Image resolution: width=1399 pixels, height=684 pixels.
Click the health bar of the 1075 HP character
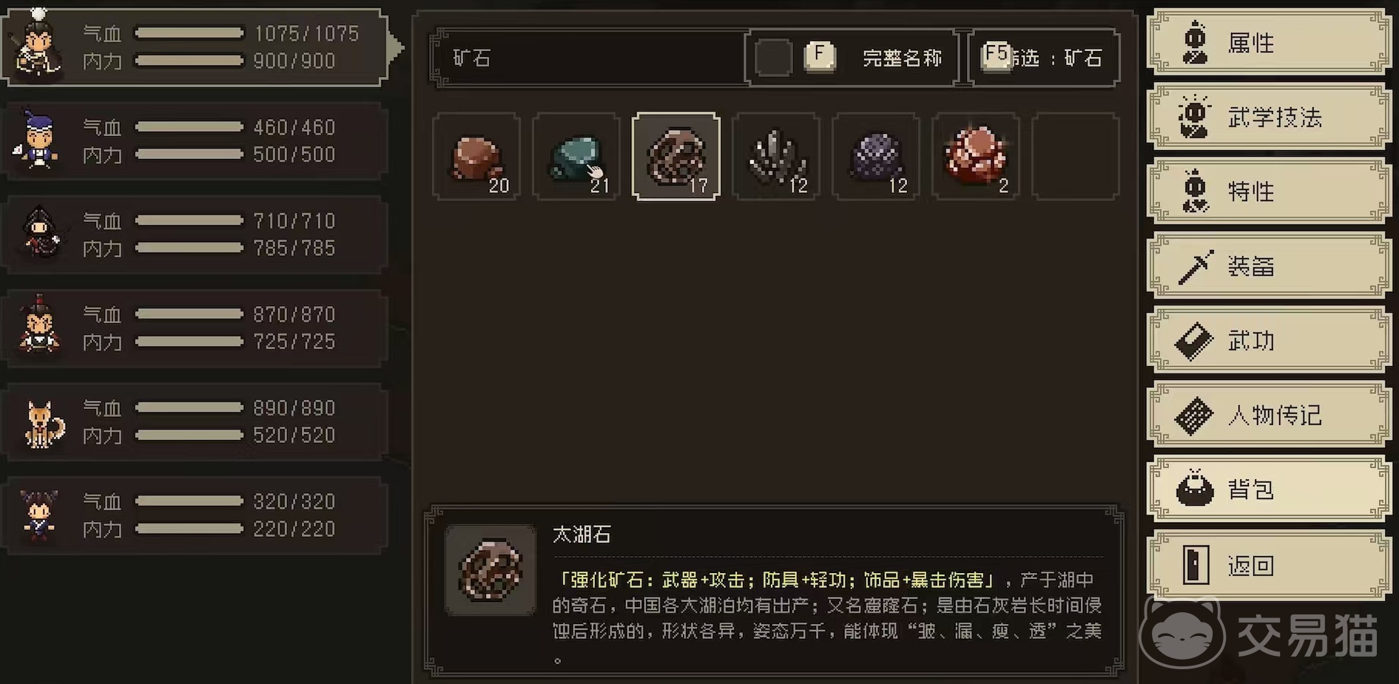[x=189, y=33]
